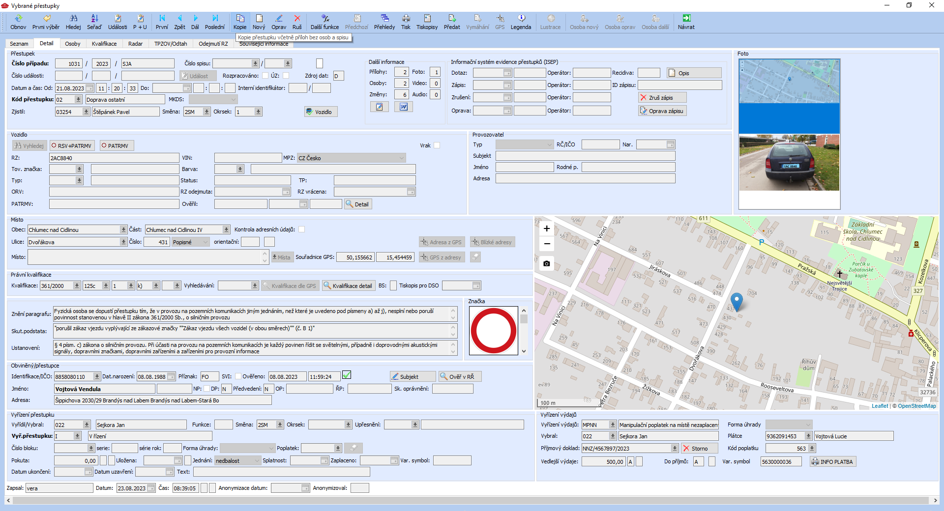Viewport: 944px width, 511px height.
Task: Click the Značka sign list scrollbar
Action: [x=524, y=331]
